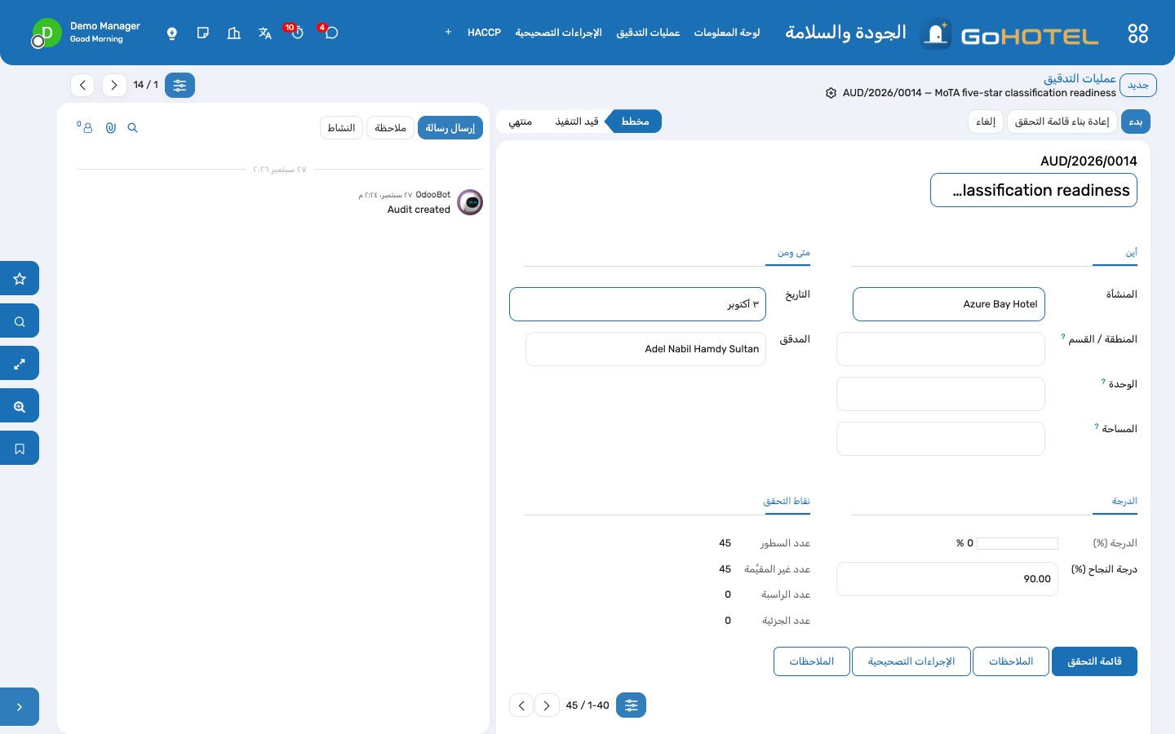Open عمليات التدقيق breadcrumb link
The height and width of the screenshot is (734, 1175).
[1080, 78]
